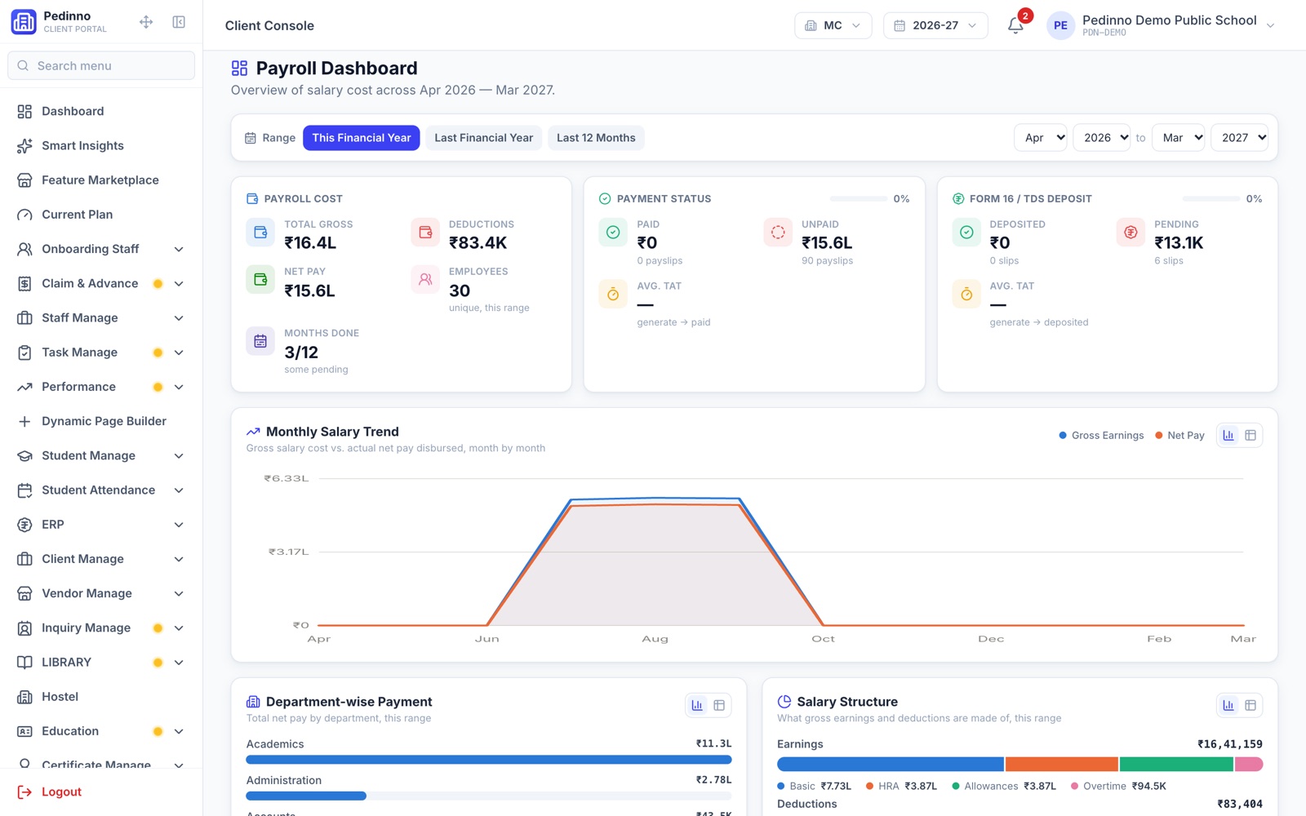
Task: Show Monthly Salary Trend as chart view
Action: click(x=1228, y=436)
